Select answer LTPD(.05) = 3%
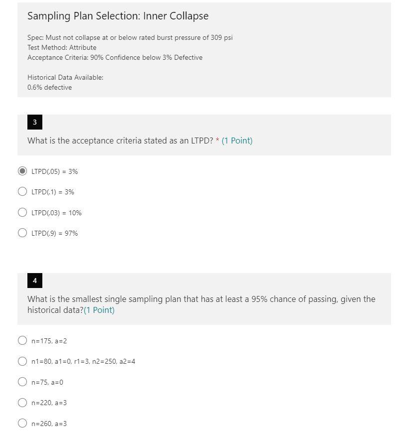The image size is (407, 435). (22, 171)
